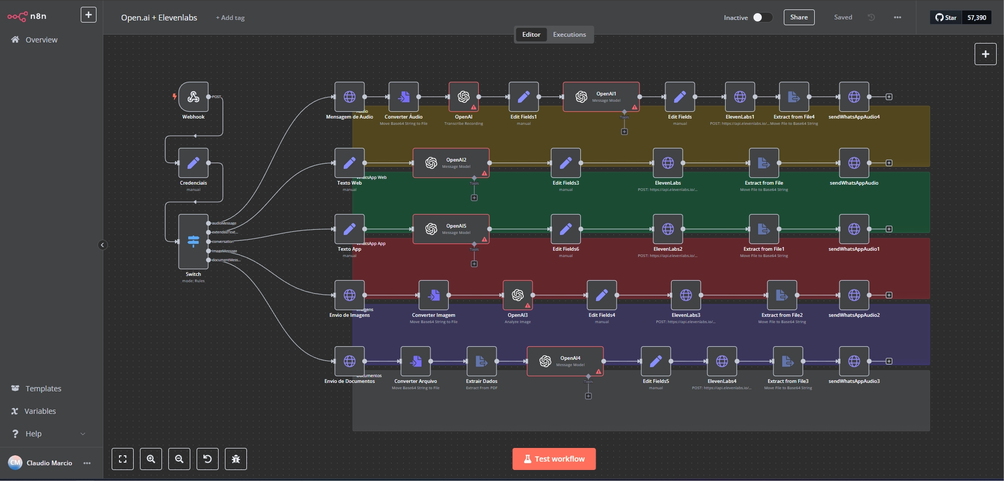Select the Envio de Documentos node

pos(350,361)
